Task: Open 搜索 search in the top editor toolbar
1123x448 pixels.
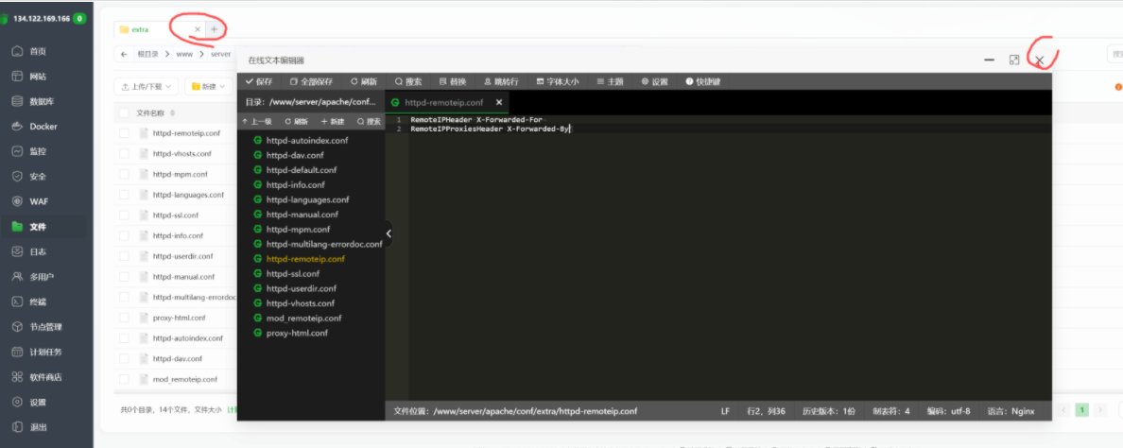Action: (x=408, y=81)
